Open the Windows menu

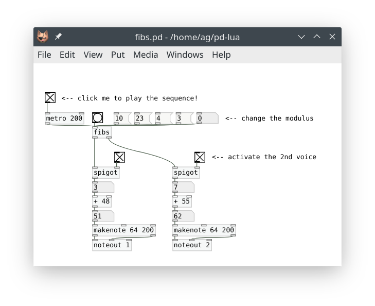[x=185, y=55]
